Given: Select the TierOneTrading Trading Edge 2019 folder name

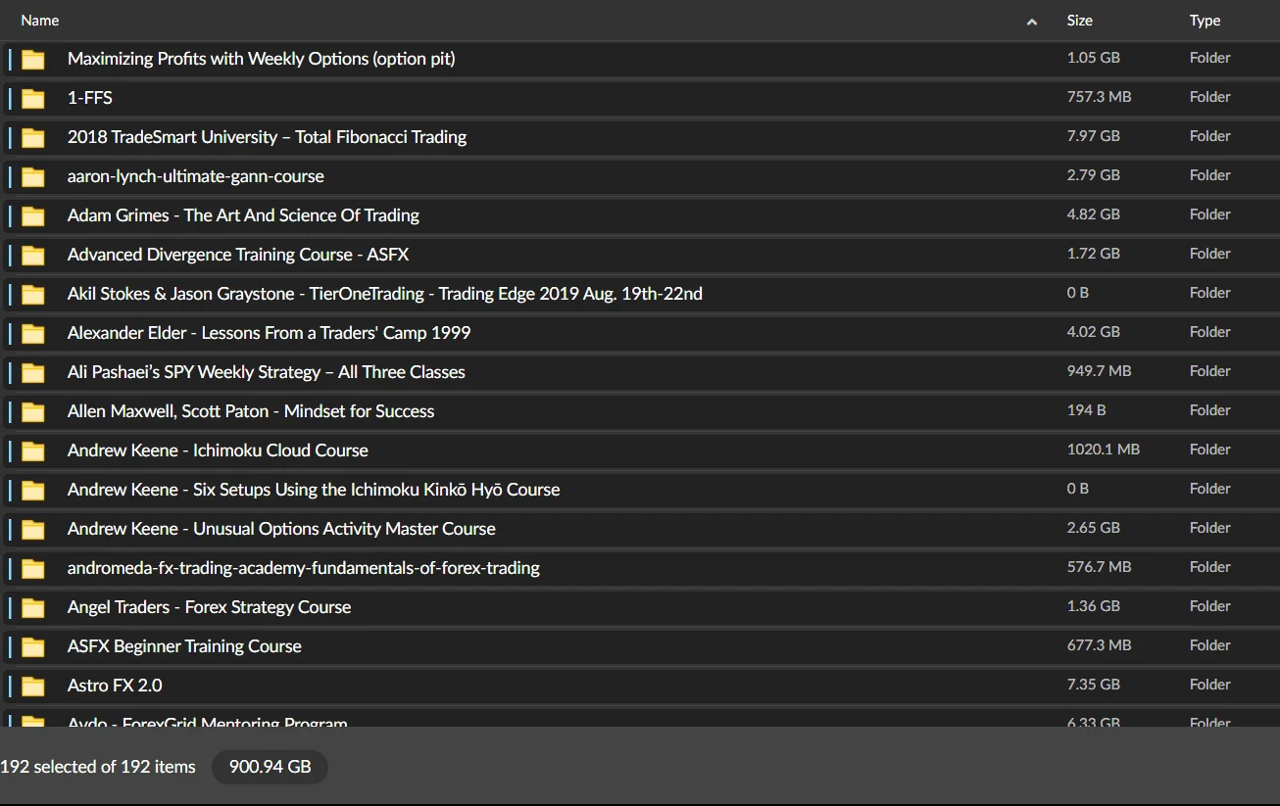Looking at the screenshot, I should [385, 294].
